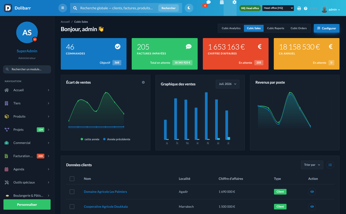Open the Projets menu label
This screenshot has height=214, width=346.
point(18,130)
